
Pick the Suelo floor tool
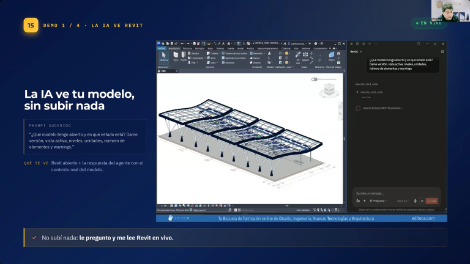click(x=211, y=63)
